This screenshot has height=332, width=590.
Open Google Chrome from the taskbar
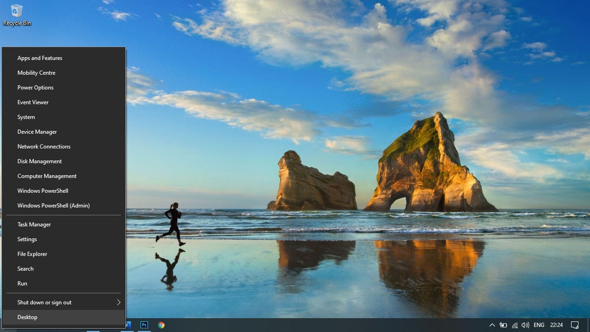(x=161, y=325)
